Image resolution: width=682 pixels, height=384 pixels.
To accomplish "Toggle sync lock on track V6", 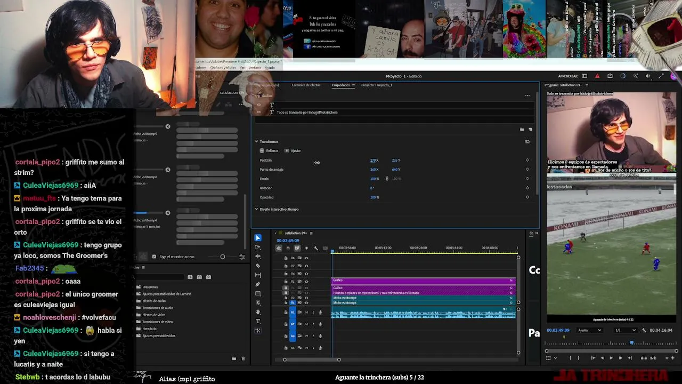I will tap(299, 274).
